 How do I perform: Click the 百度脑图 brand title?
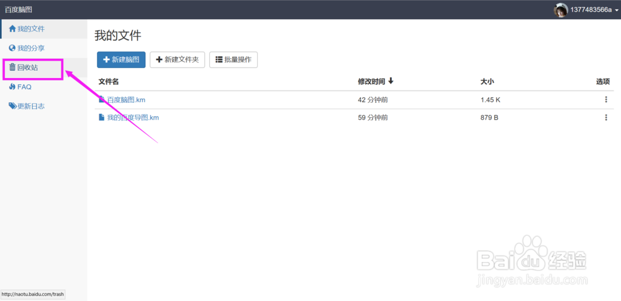[18, 9]
